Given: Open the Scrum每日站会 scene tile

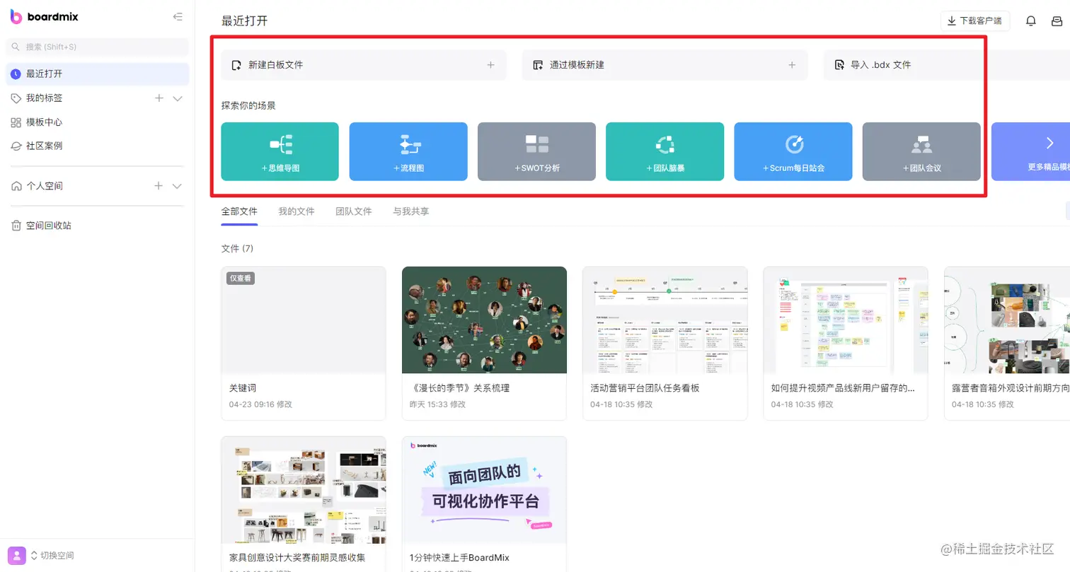Looking at the screenshot, I should click(793, 151).
